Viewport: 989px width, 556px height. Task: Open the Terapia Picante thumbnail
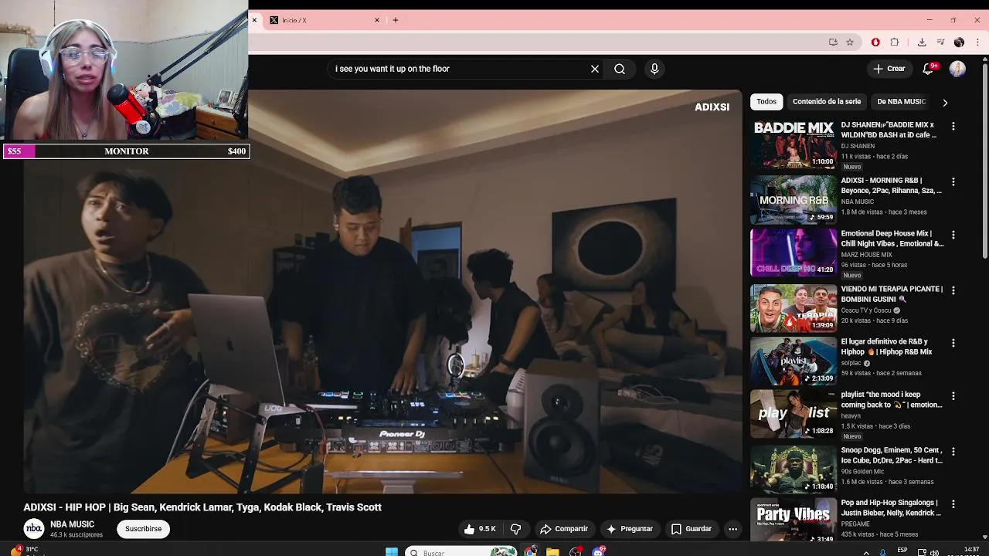(x=794, y=309)
